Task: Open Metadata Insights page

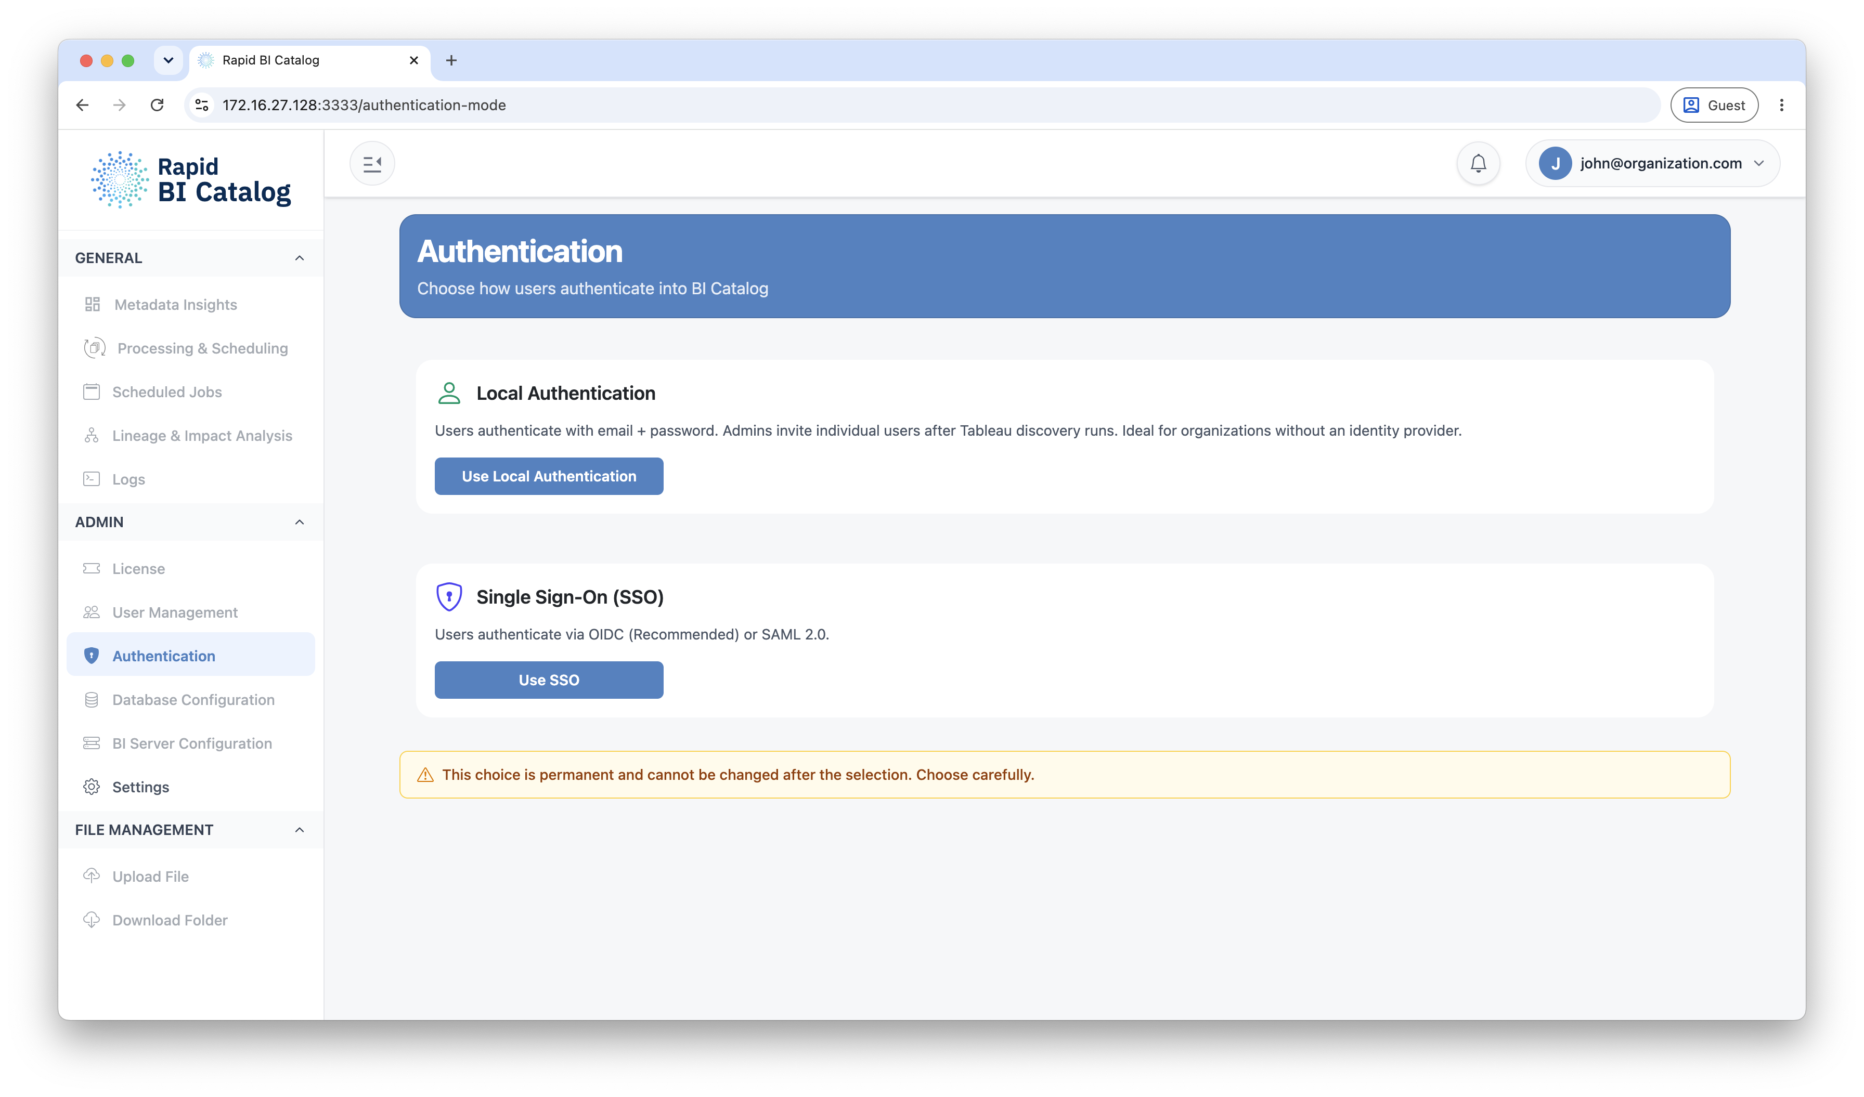Action: [191, 305]
